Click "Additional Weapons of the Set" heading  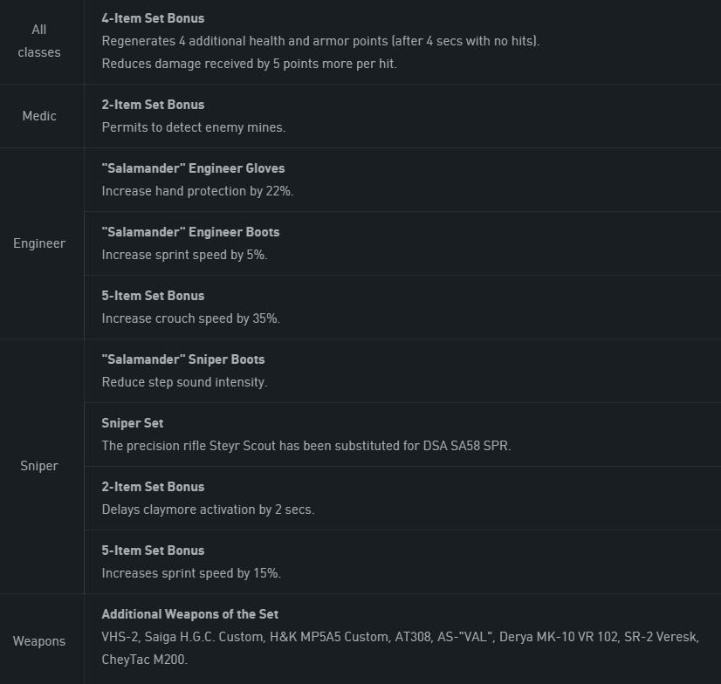coord(189,614)
